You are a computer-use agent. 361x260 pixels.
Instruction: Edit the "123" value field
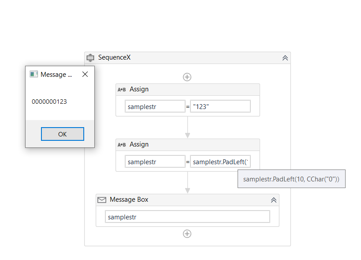tap(220, 106)
